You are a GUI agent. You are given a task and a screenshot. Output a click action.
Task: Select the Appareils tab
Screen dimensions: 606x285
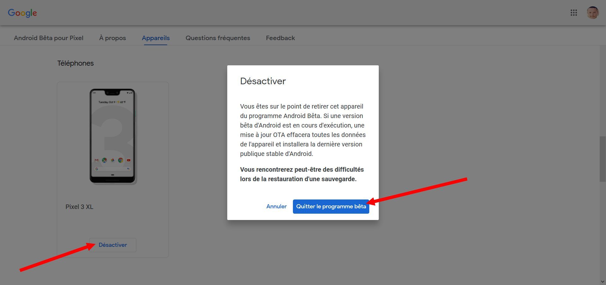[156, 38]
